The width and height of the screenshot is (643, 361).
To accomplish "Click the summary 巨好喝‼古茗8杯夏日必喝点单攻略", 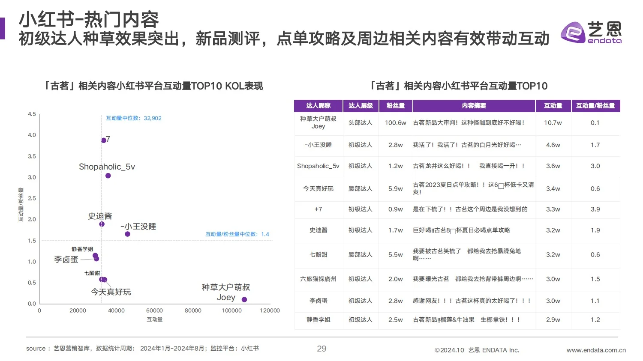I will click(x=461, y=230).
